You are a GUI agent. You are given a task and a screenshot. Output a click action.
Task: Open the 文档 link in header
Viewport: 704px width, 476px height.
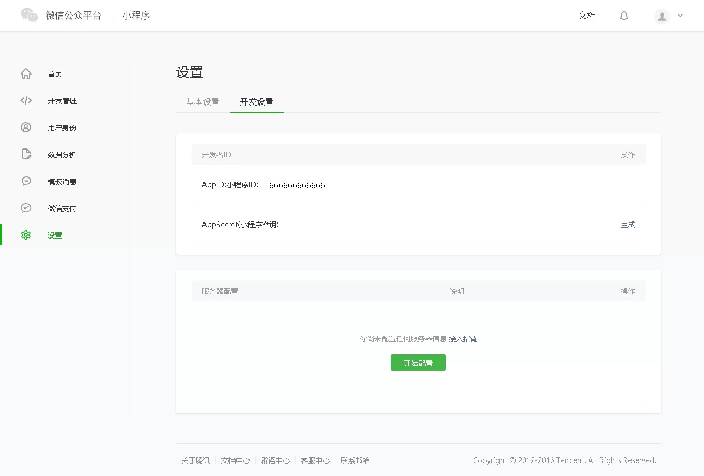point(587,16)
